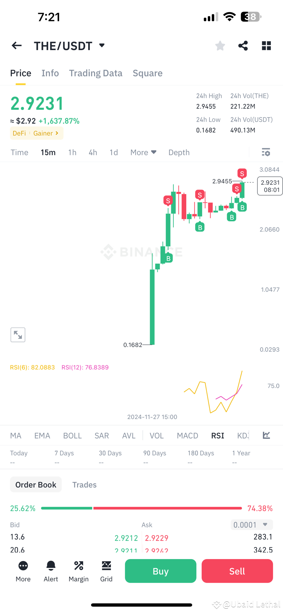Open chart layout grid icon top right
The image size is (283, 612).
coord(266,45)
